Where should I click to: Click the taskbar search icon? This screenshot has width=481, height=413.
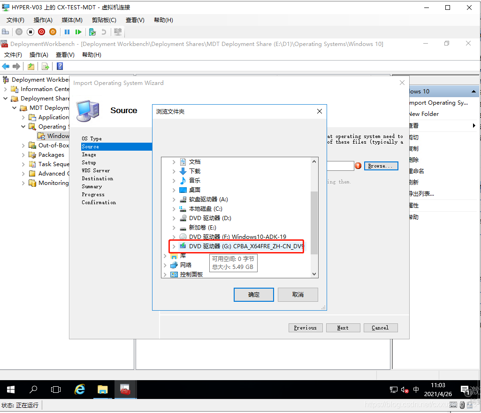coord(33,390)
